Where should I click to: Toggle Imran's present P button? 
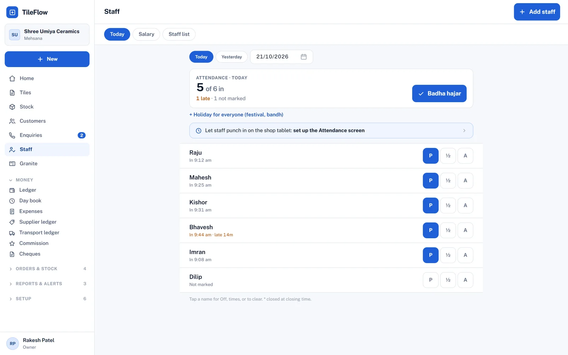[x=431, y=255]
